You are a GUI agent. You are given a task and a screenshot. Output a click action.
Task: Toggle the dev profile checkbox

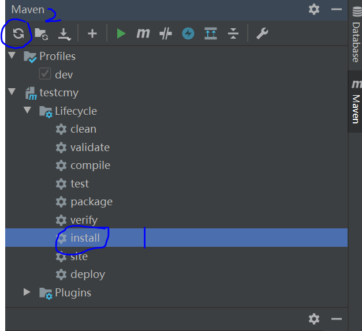pyautogui.click(x=45, y=74)
